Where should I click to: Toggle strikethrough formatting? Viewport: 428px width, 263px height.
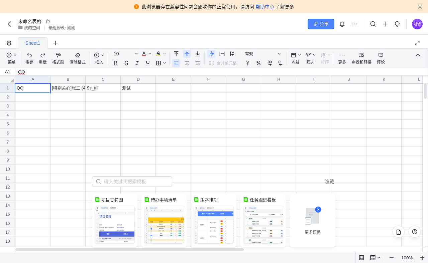pyautogui.click(x=126, y=63)
